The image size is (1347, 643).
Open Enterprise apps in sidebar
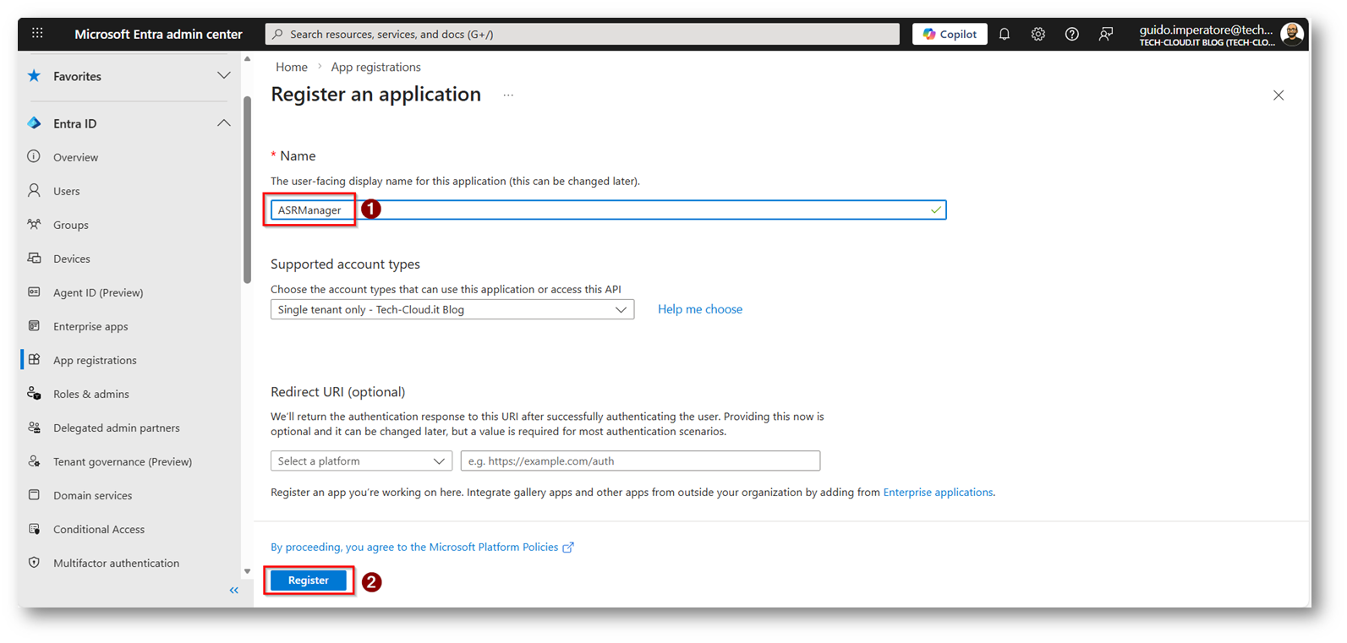pos(90,326)
